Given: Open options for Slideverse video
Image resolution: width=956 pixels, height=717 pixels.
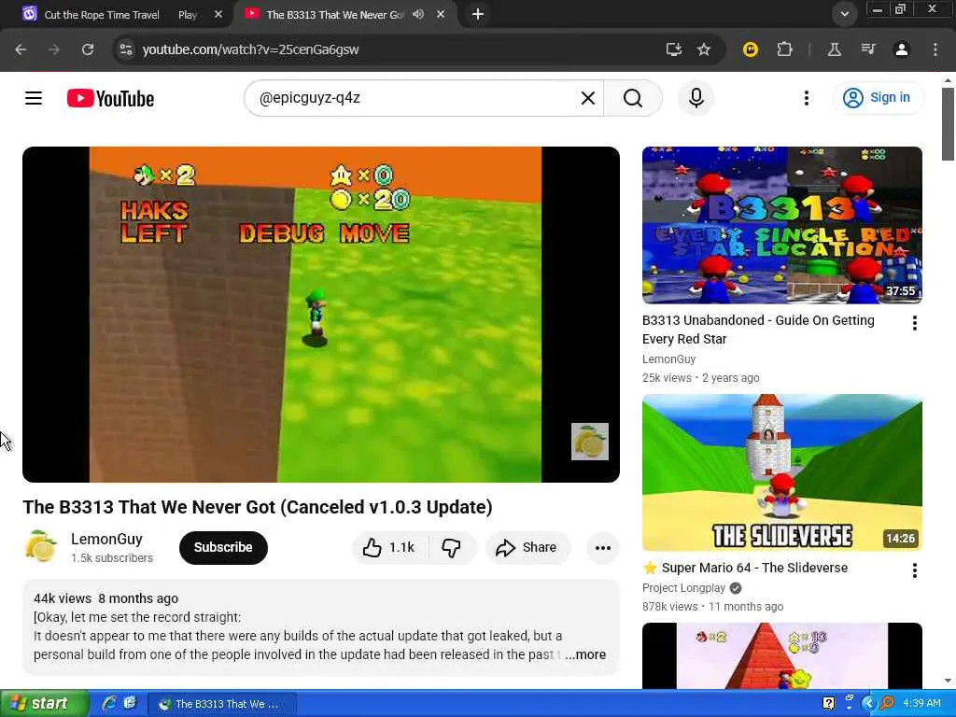Looking at the screenshot, I should (x=914, y=570).
